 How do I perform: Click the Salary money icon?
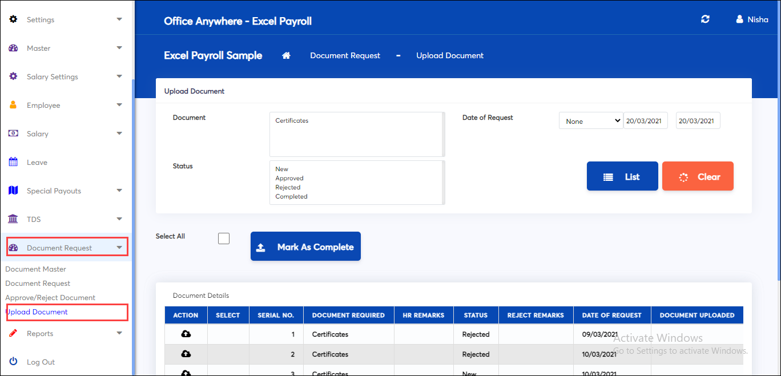[x=13, y=134]
